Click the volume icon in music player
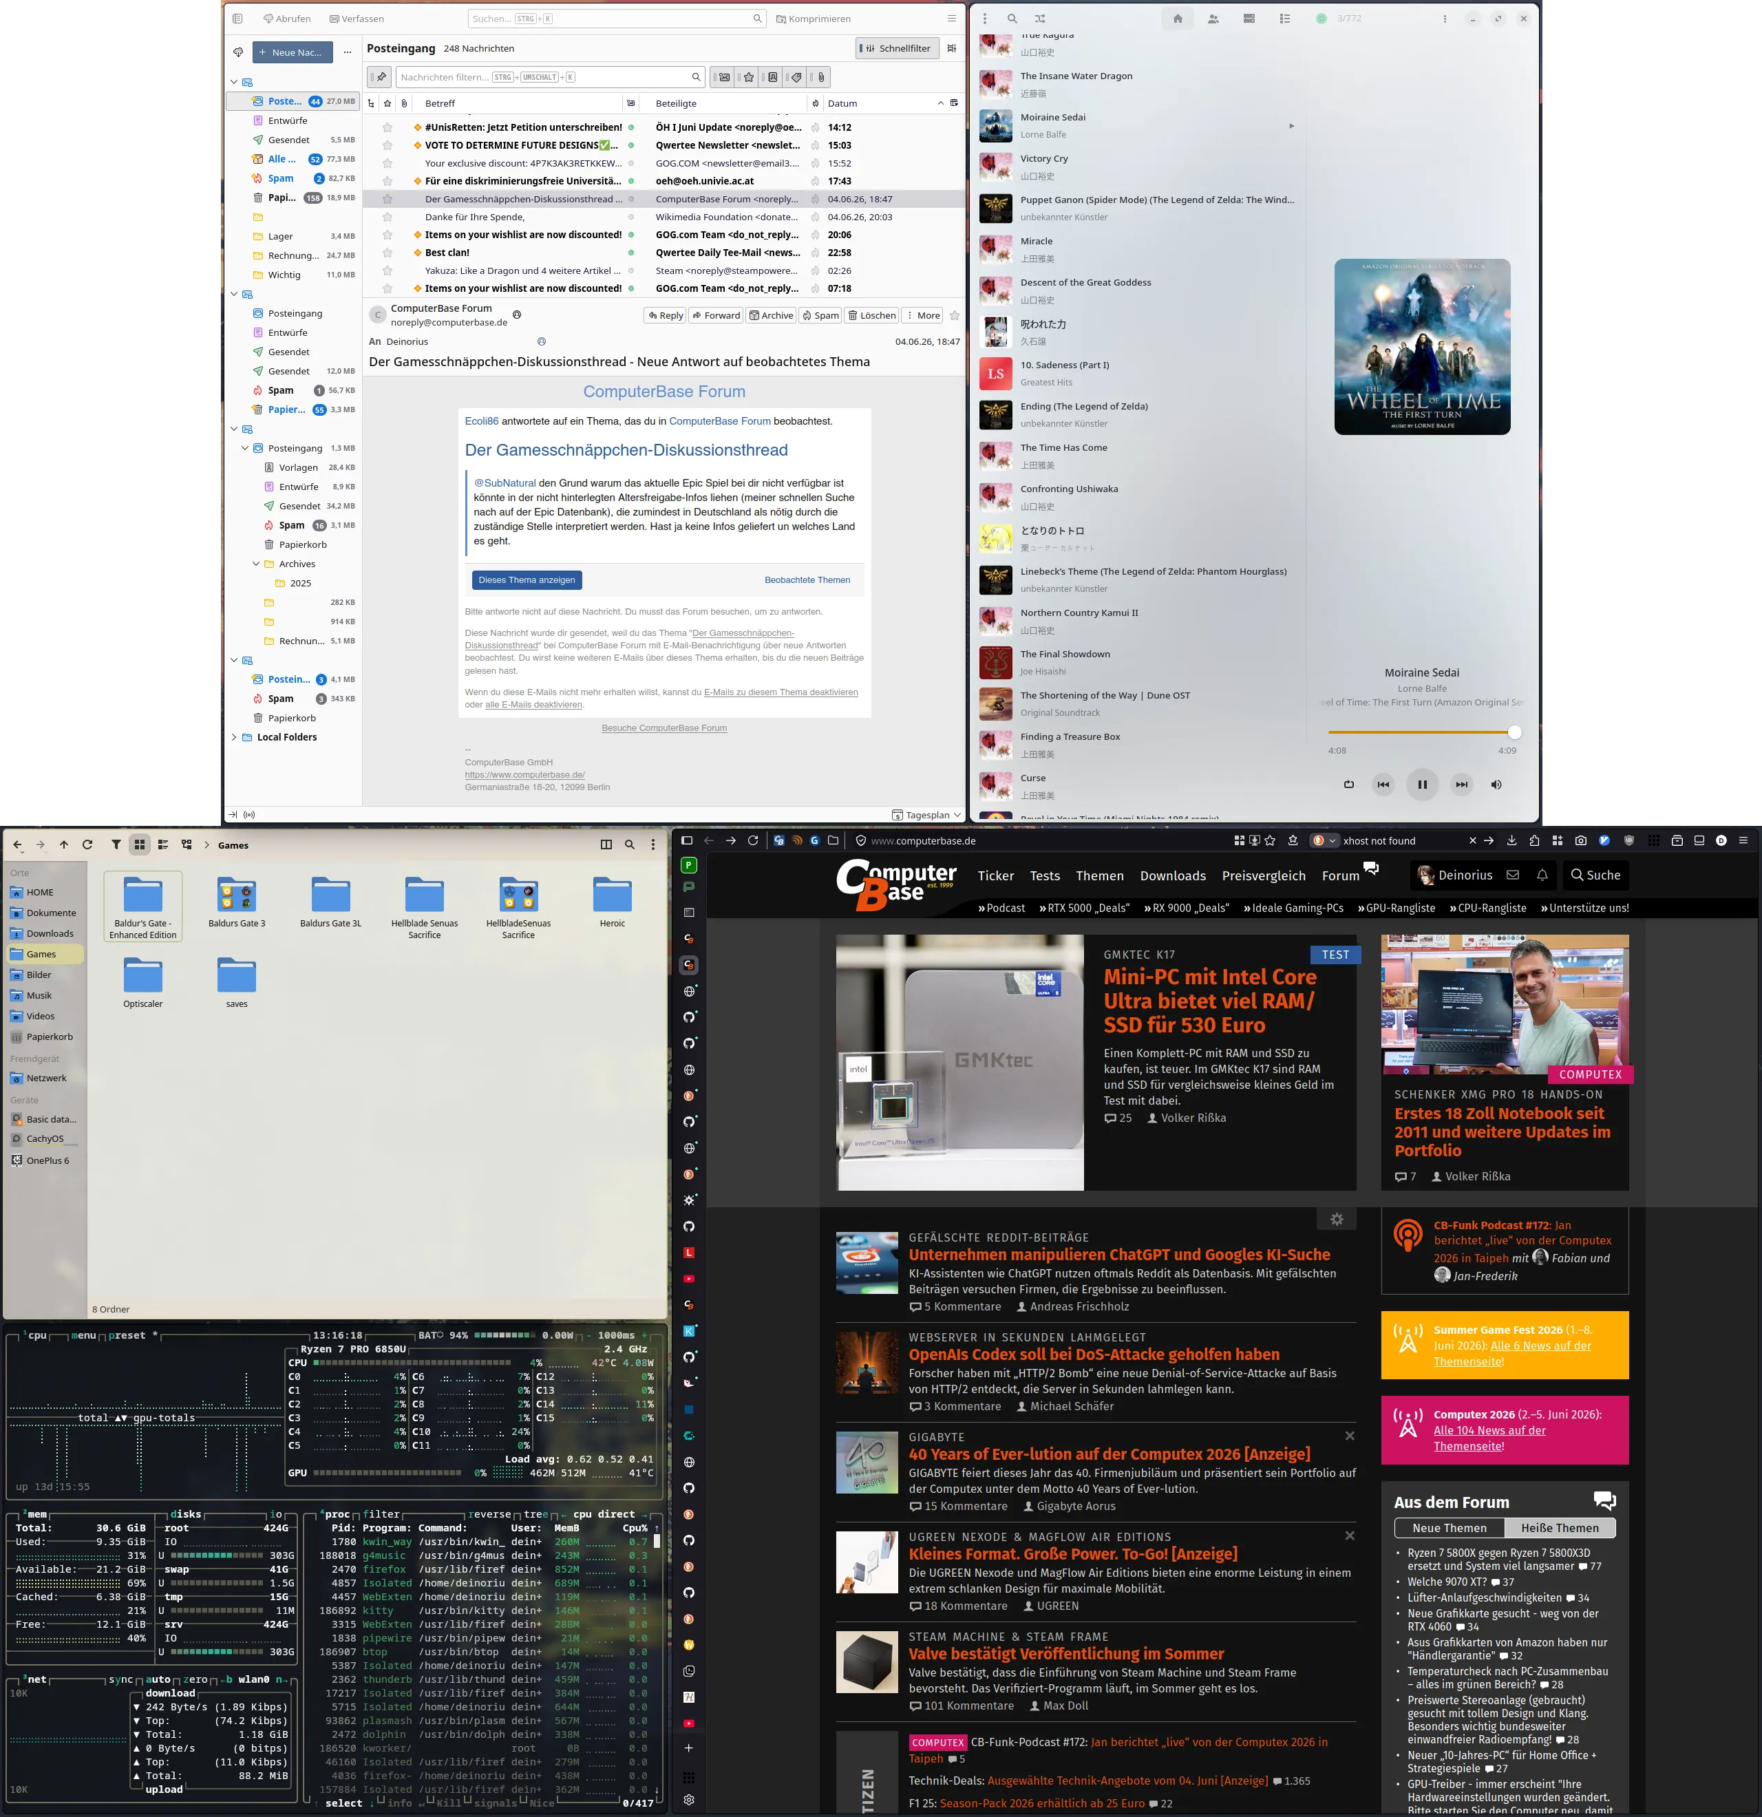Image resolution: width=1762 pixels, height=1817 pixels. point(1496,785)
